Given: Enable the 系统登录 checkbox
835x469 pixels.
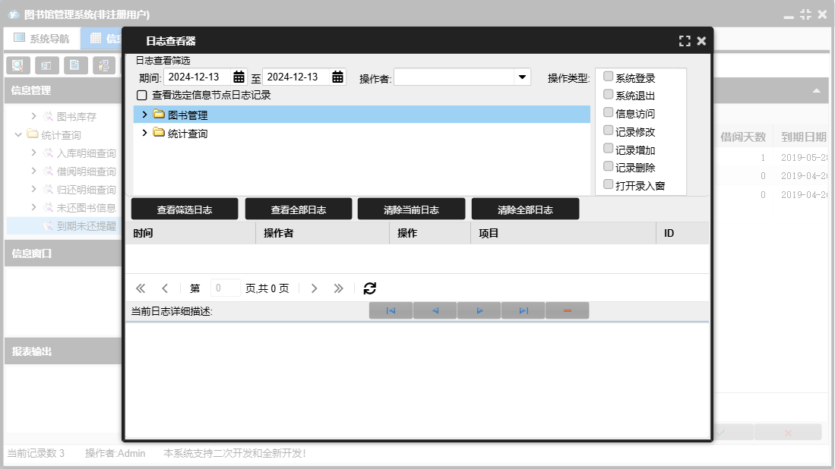Looking at the screenshot, I should (x=608, y=77).
